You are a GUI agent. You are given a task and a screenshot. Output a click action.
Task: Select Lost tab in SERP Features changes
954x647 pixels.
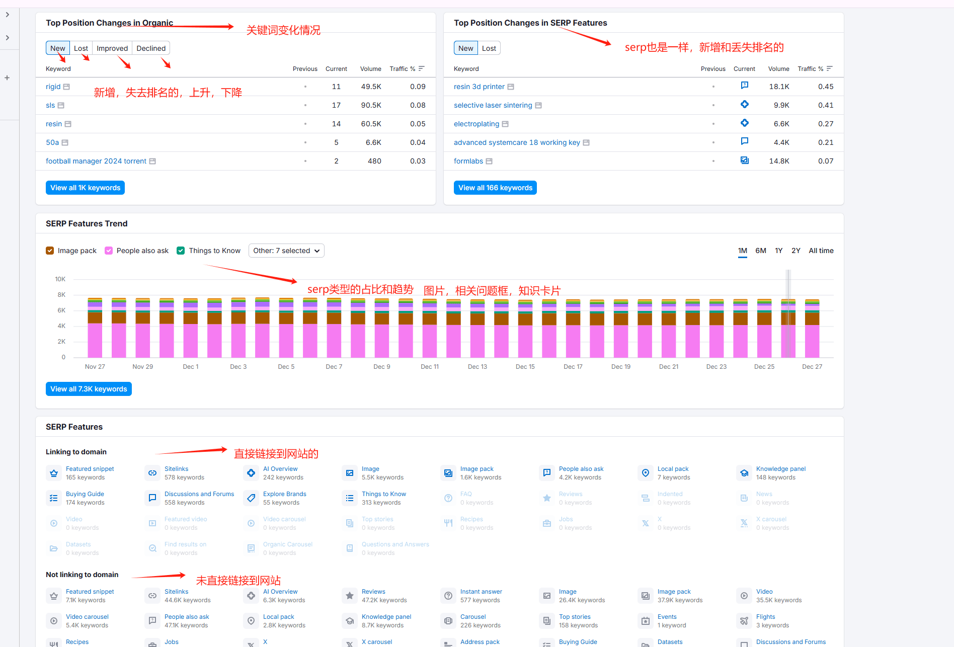(x=489, y=48)
